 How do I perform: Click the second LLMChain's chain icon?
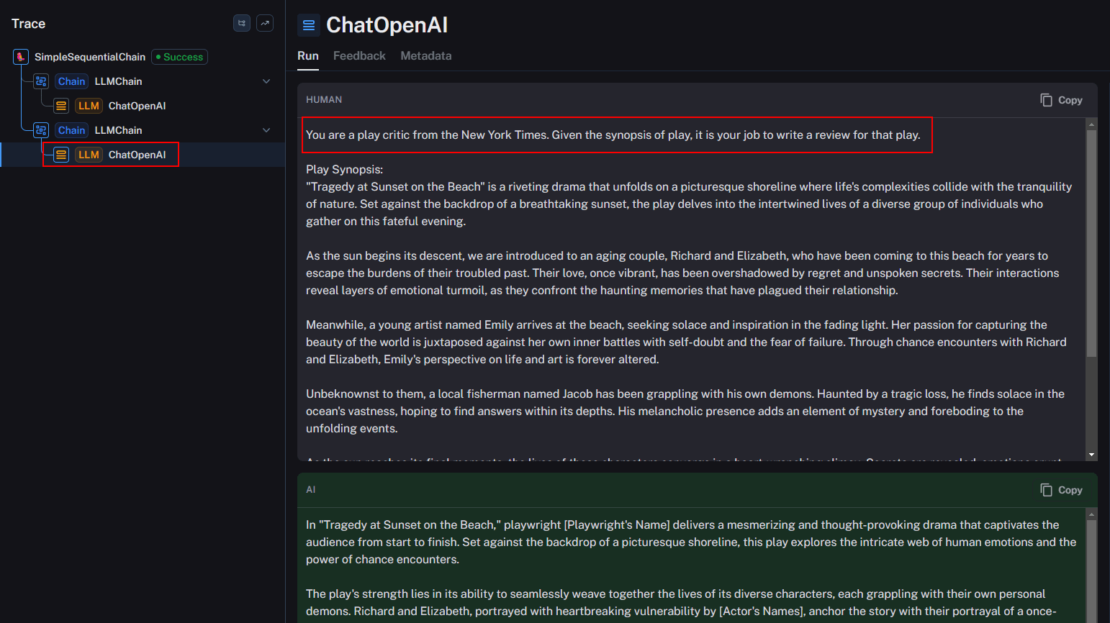[41, 130]
